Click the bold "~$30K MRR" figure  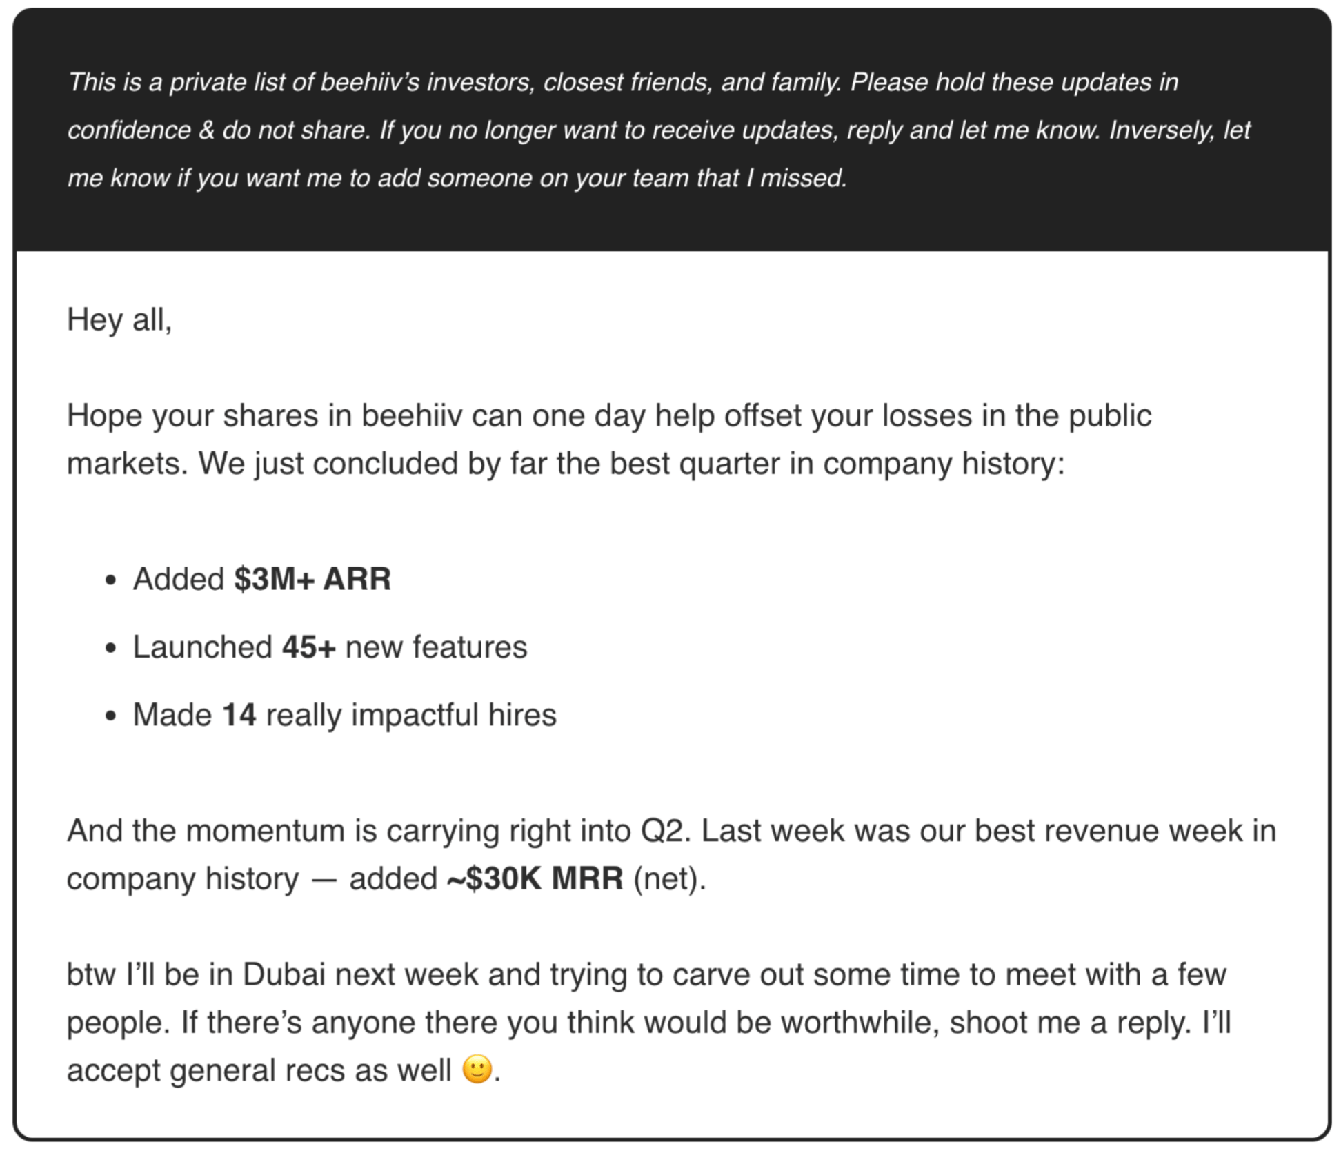point(535,878)
